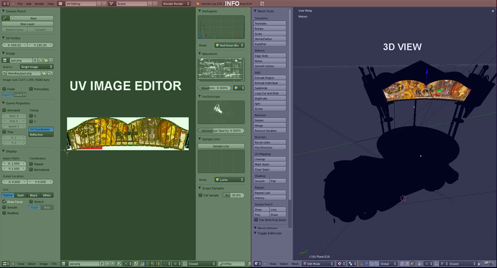This screenshot has width=497, height=268.
Task: Delete the Scene with its X icon
Action: pos(155,3)
